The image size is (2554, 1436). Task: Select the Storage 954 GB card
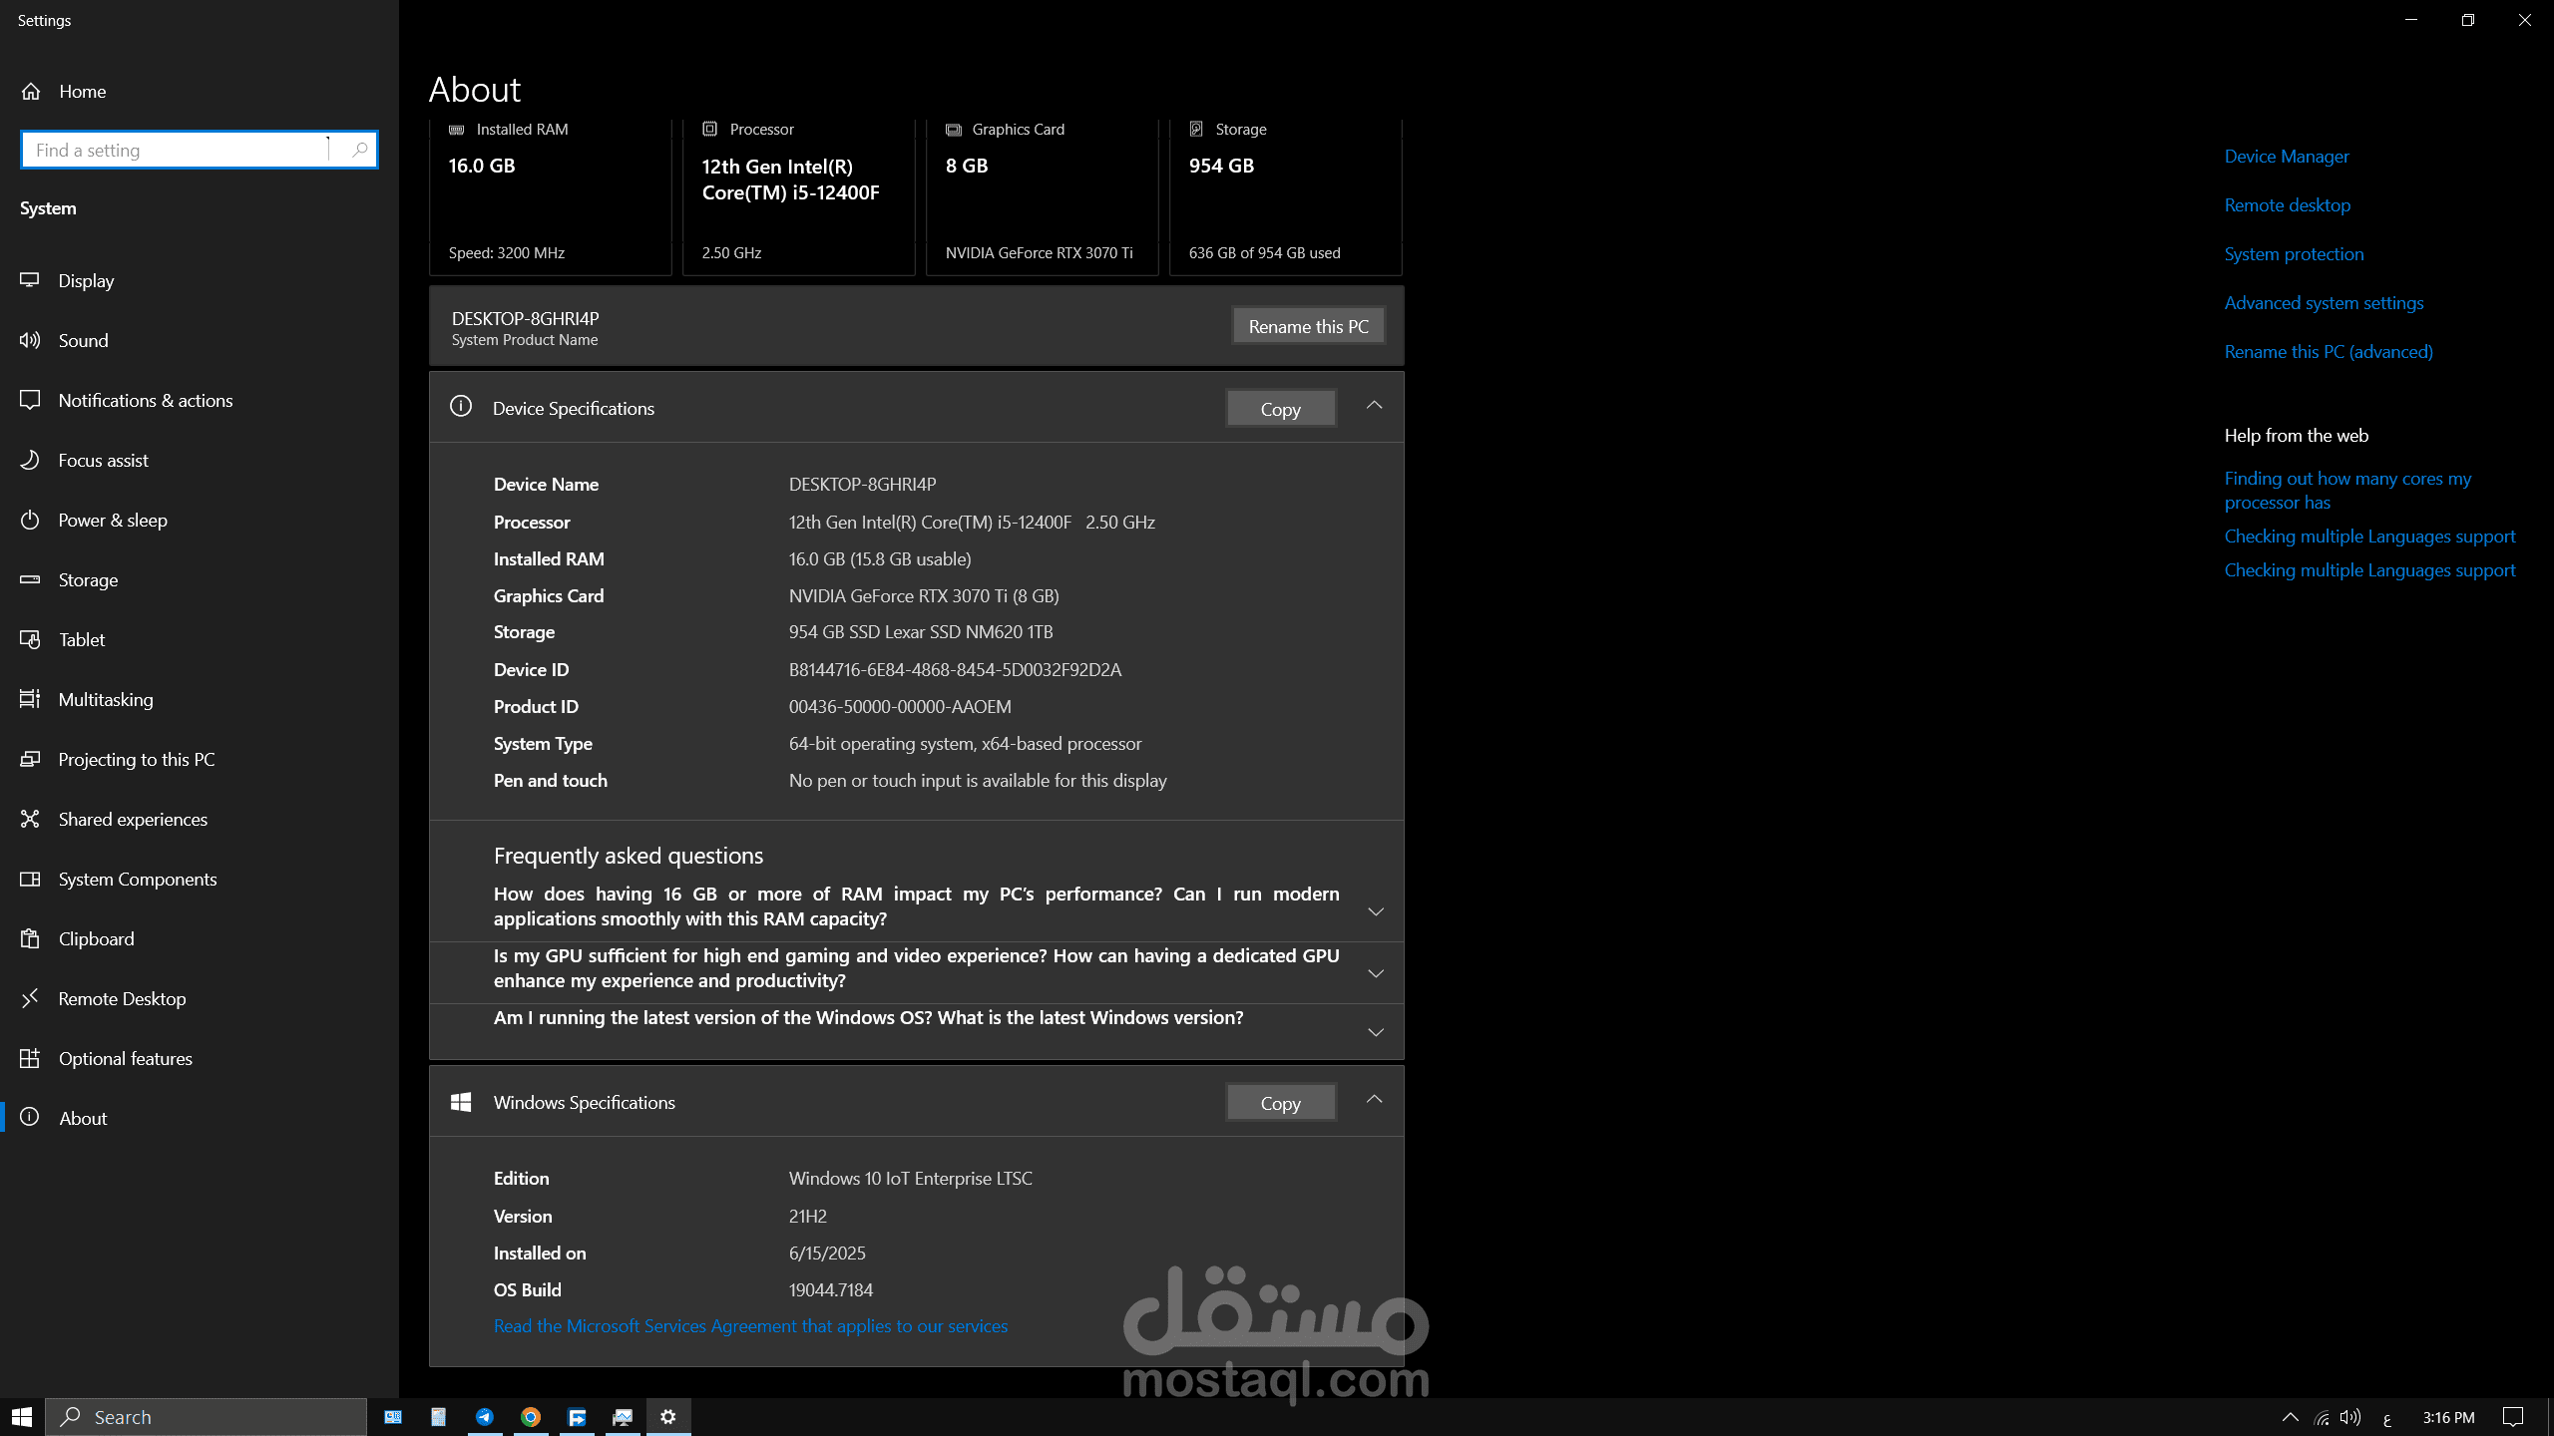(x=1285, y=196)
